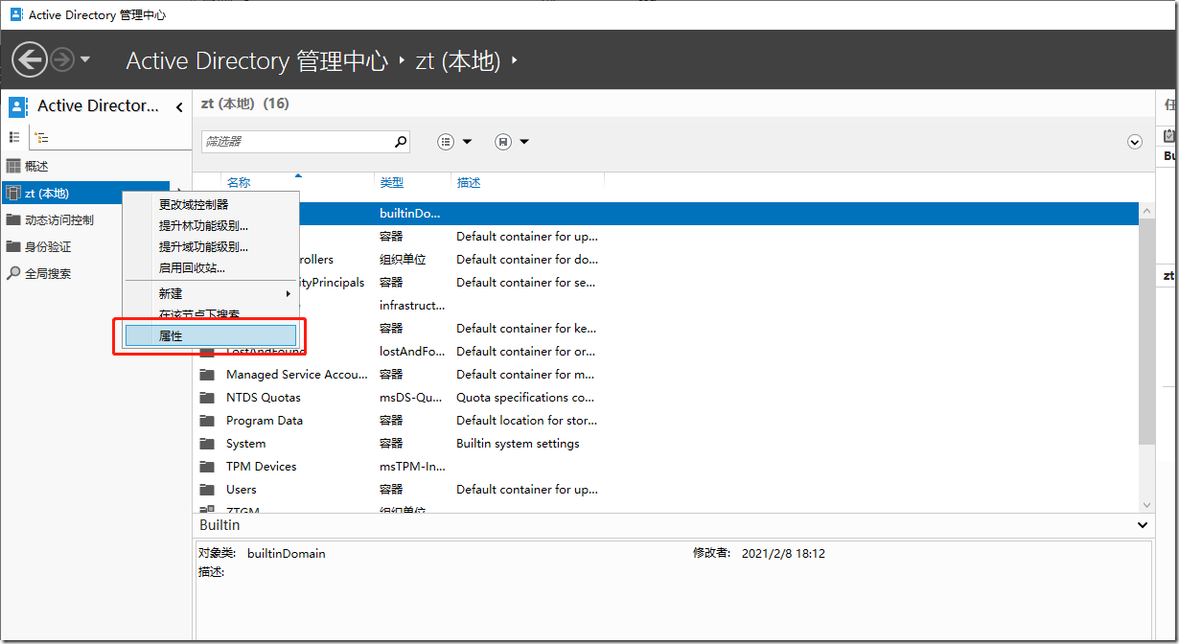Image resolution: width=1179 pixels, height=644 pixels.
Task: Open 新建 submenu
Action: pos(211,294)
